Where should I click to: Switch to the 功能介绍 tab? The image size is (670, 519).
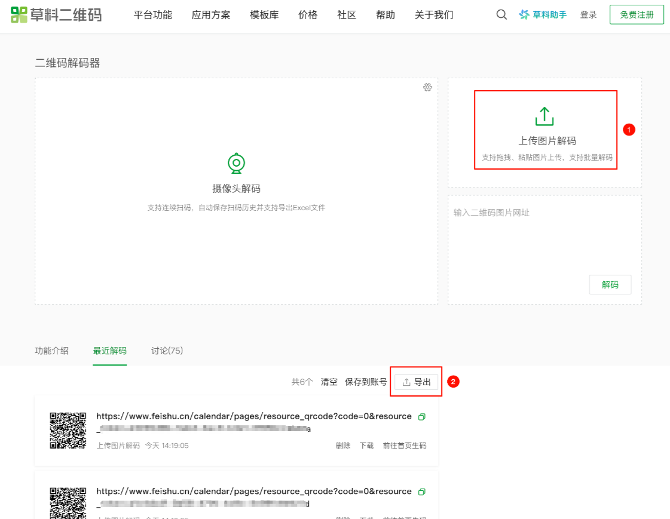[51, 351]
